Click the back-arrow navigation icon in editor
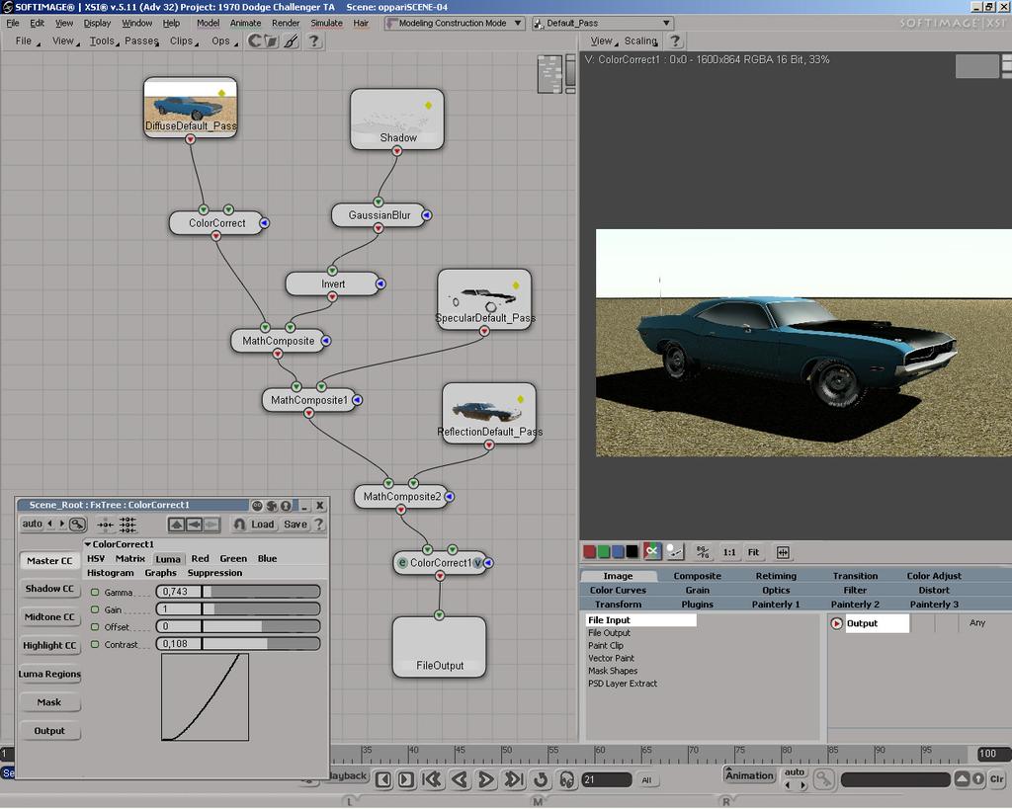 click(x=194, y=525)
